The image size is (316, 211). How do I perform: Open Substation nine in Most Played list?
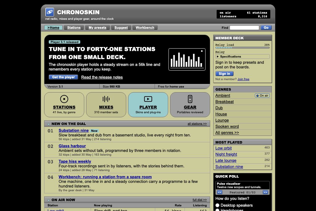click(x=229, y=166)
